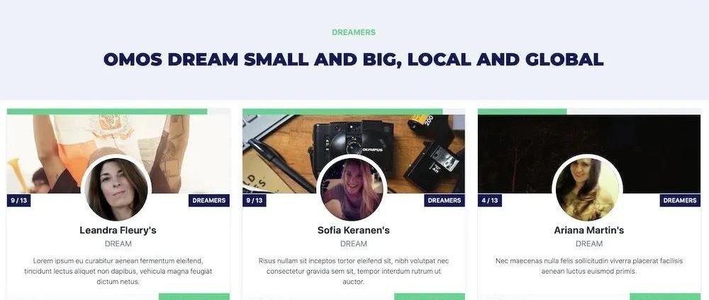Click Sofia Keranen's round avatar photo

[x=352, y=189]
